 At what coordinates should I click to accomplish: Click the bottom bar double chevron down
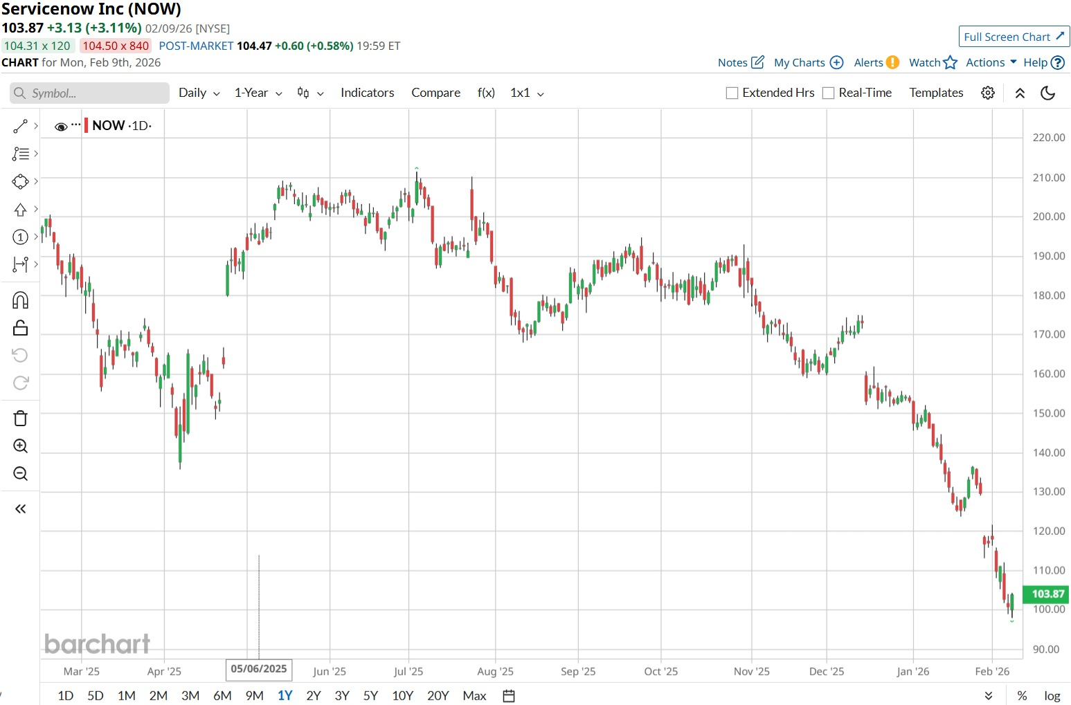click(989, 696)
